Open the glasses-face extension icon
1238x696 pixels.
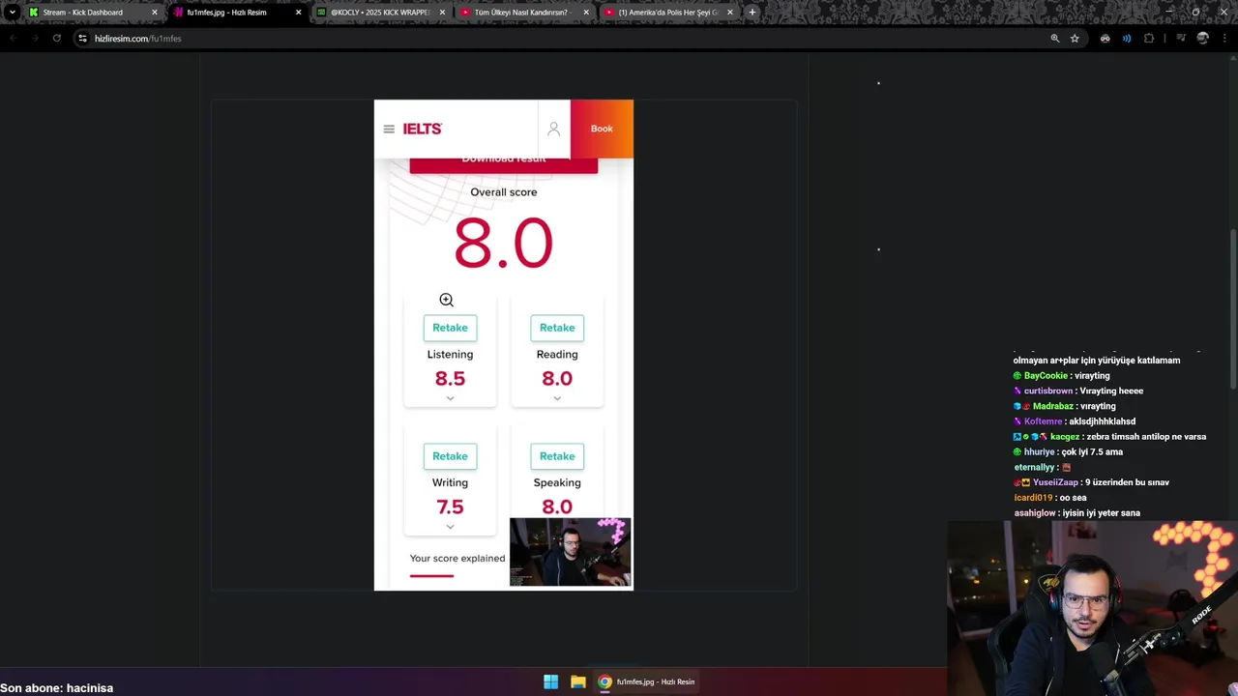[x=1105, y=39]
